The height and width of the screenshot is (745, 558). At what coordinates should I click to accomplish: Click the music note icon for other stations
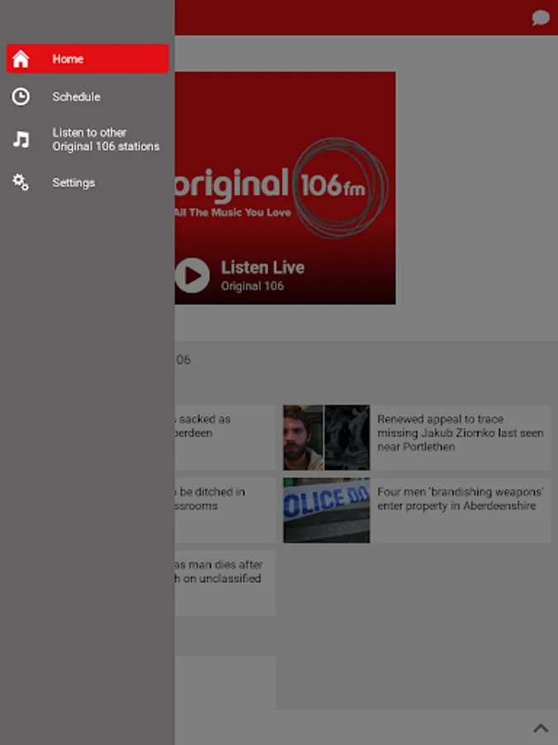21,139
